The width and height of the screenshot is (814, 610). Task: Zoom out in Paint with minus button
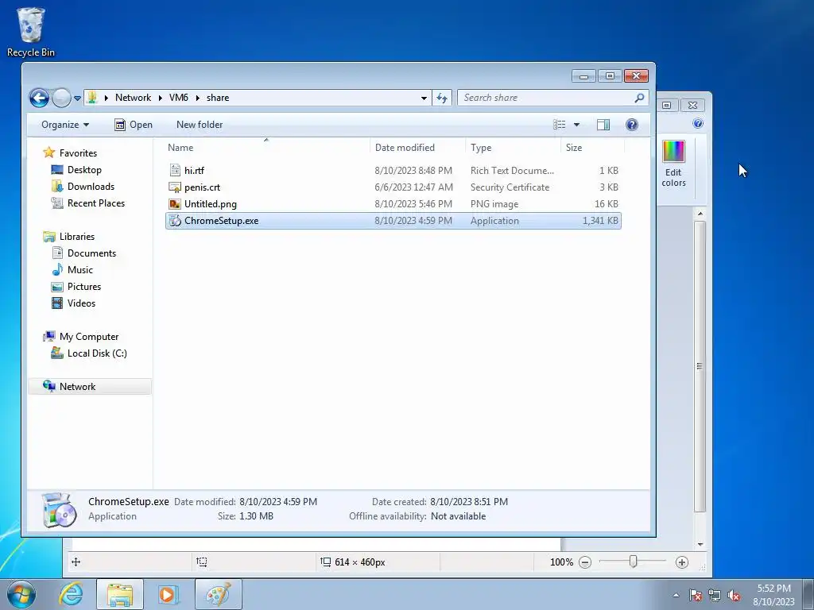pyautogui.click(x=585, y=562)
